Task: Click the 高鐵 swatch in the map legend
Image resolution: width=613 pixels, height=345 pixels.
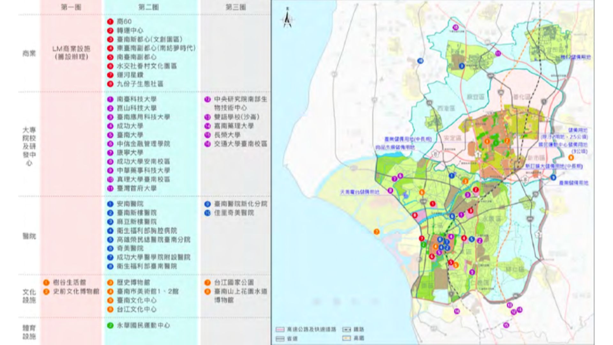Action: (347, 338)
